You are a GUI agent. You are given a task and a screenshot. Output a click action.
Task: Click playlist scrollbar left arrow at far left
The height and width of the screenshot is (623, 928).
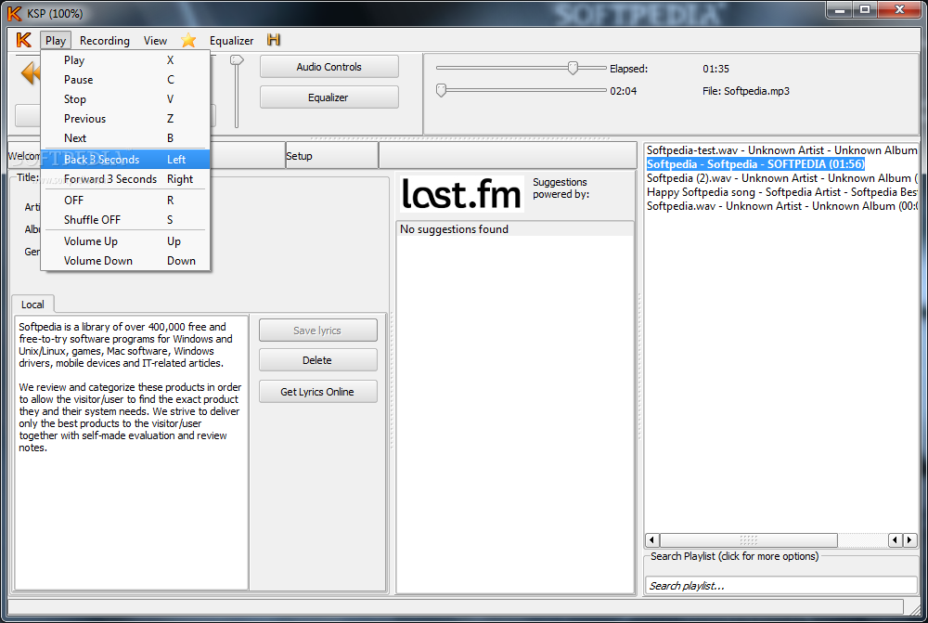pyautogui.click(x=652, y=539)
